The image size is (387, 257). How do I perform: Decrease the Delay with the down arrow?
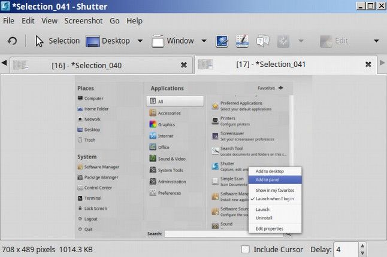(x=362, y=253)
